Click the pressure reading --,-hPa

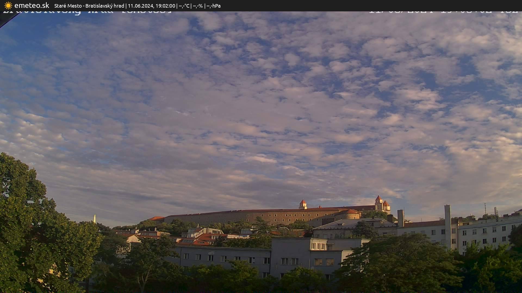point(213,6)
